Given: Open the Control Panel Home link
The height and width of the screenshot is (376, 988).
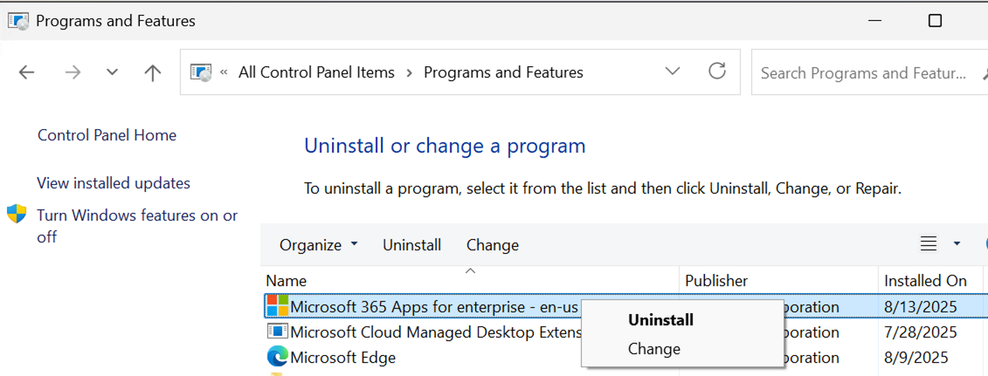Looking at the screenshot, I should coord(107,135).
